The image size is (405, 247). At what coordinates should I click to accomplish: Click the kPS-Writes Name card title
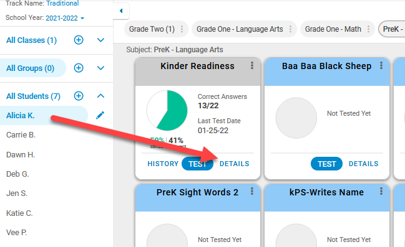[326, 192]
